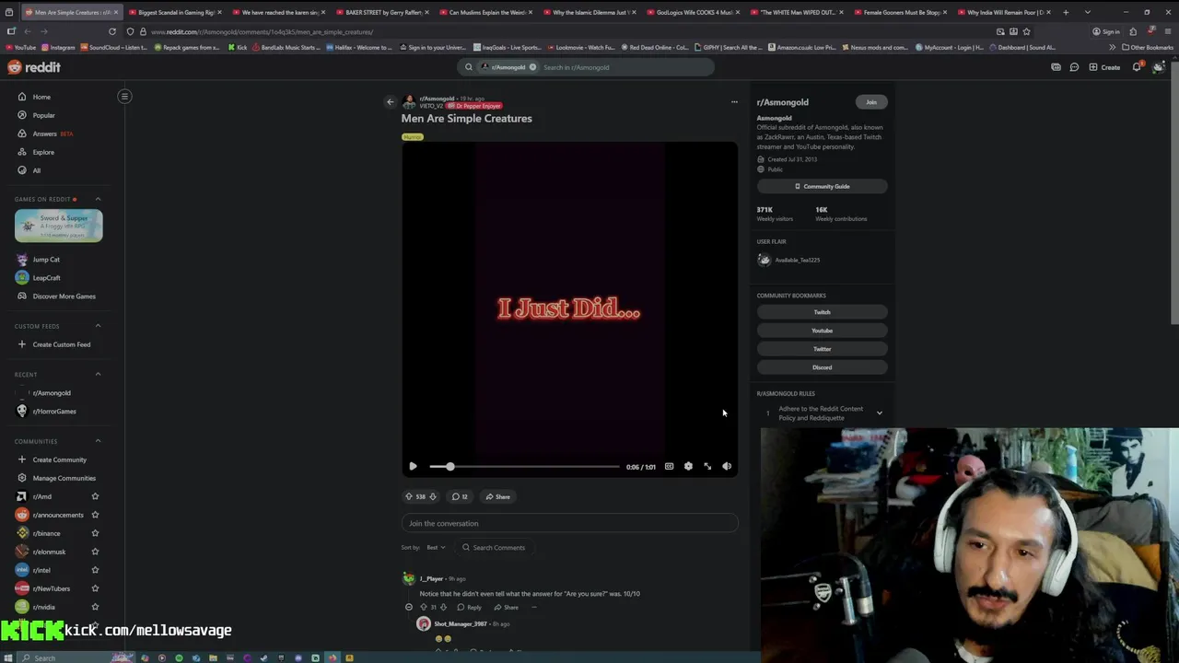Join r/Asmongold community
1179x663 pixels.
(870, 102)
